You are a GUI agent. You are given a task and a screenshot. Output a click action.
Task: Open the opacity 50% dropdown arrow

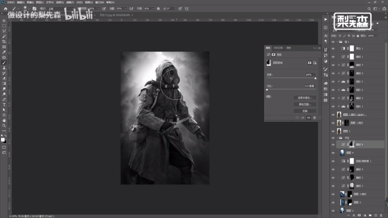[98, 8]
